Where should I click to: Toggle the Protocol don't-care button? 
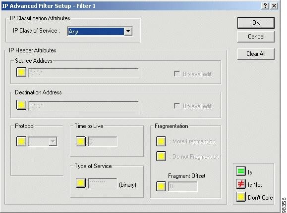point(21,141)
